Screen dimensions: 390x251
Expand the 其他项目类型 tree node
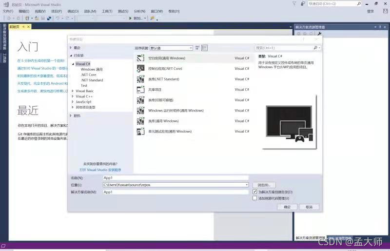tap(73, 107)
